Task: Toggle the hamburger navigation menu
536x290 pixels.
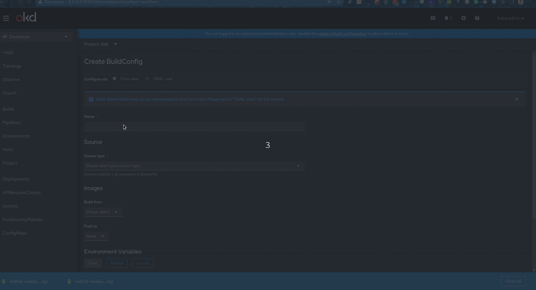Action: click(6, 19)
